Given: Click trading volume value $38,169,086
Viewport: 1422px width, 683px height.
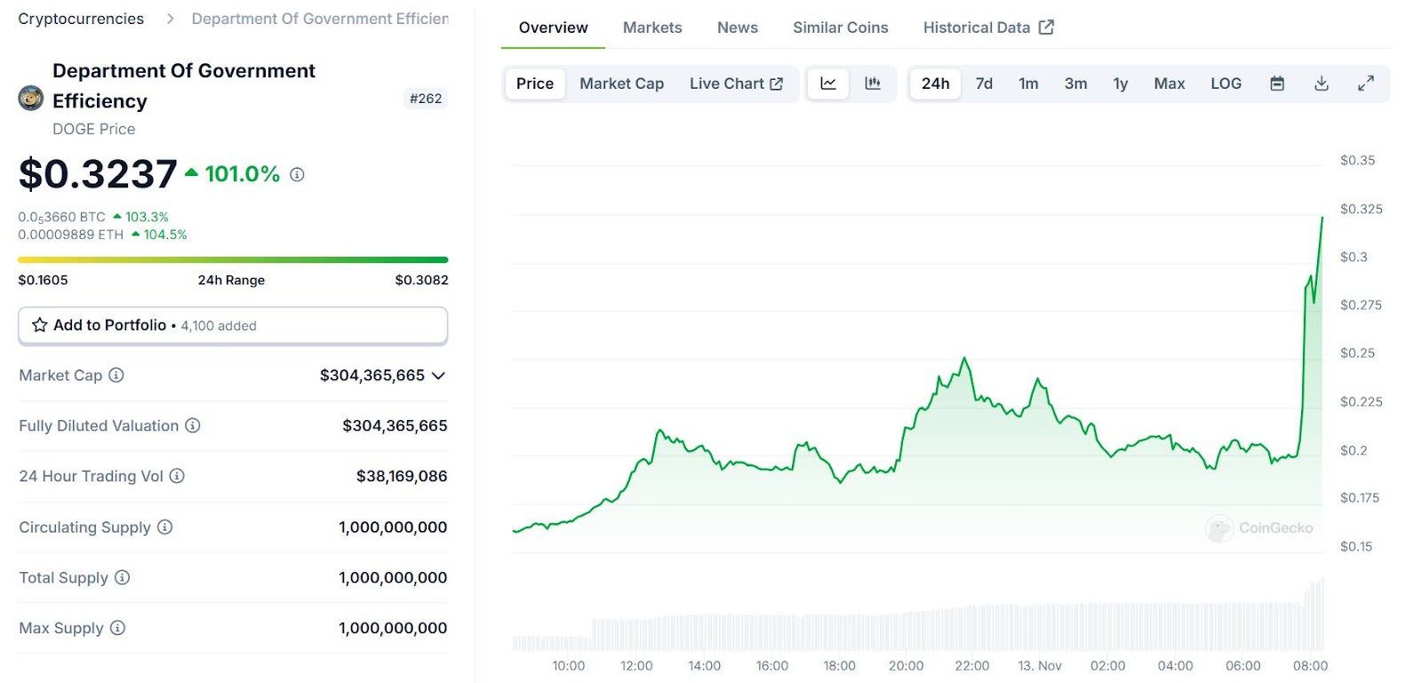Looking at the screenshot, I should click(x=402, y=476).
